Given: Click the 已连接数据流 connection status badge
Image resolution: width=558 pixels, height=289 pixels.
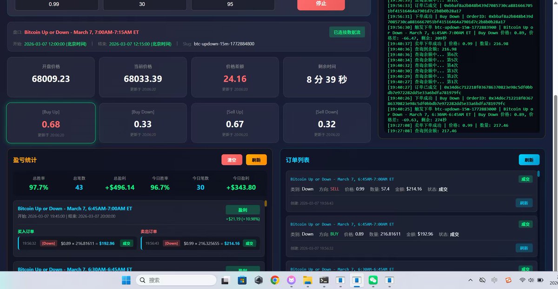Looking at the screenshot, I should click(x=347, y=32).
